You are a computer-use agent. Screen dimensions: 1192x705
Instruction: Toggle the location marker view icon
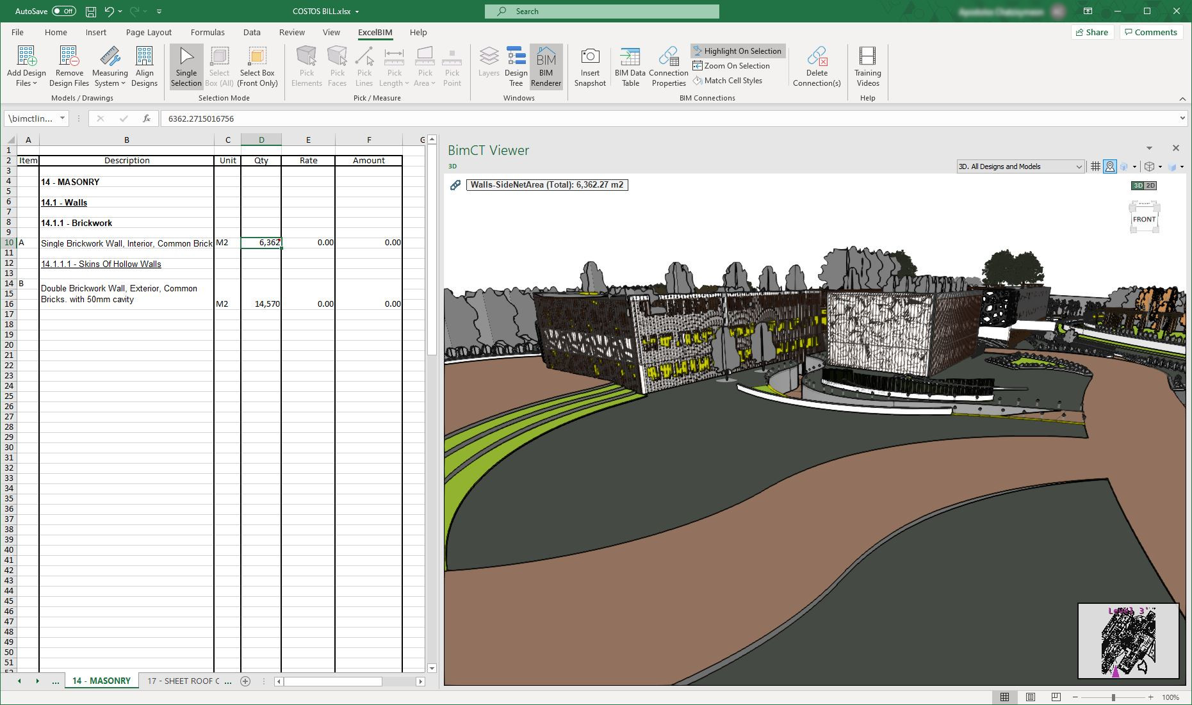pyautogui.click(x=1110, y=166)
